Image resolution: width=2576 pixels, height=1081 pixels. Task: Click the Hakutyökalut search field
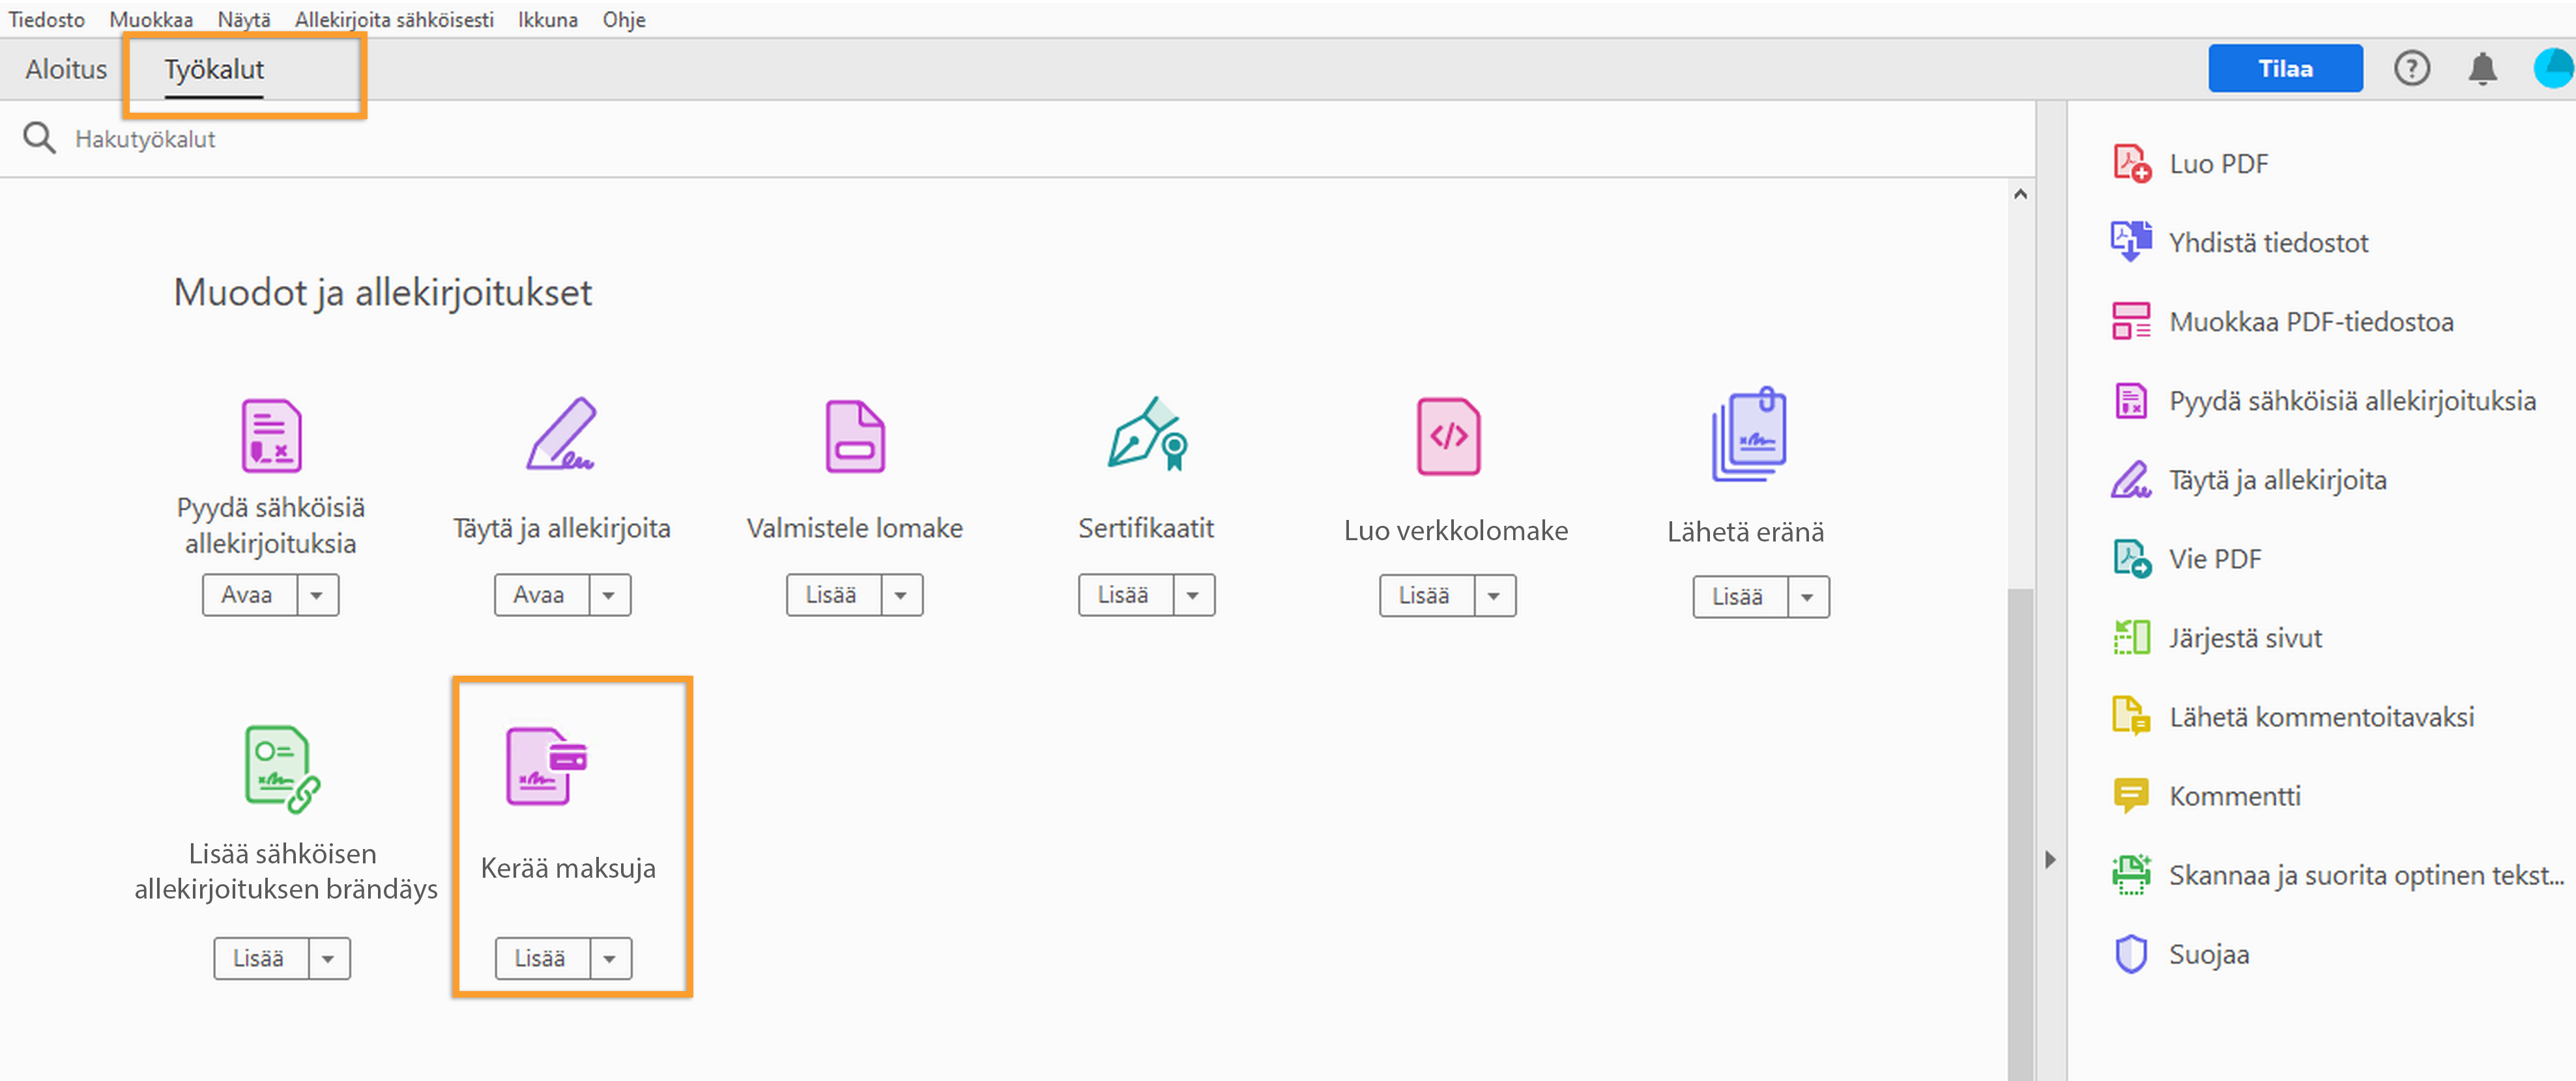(x=145, y=139)
